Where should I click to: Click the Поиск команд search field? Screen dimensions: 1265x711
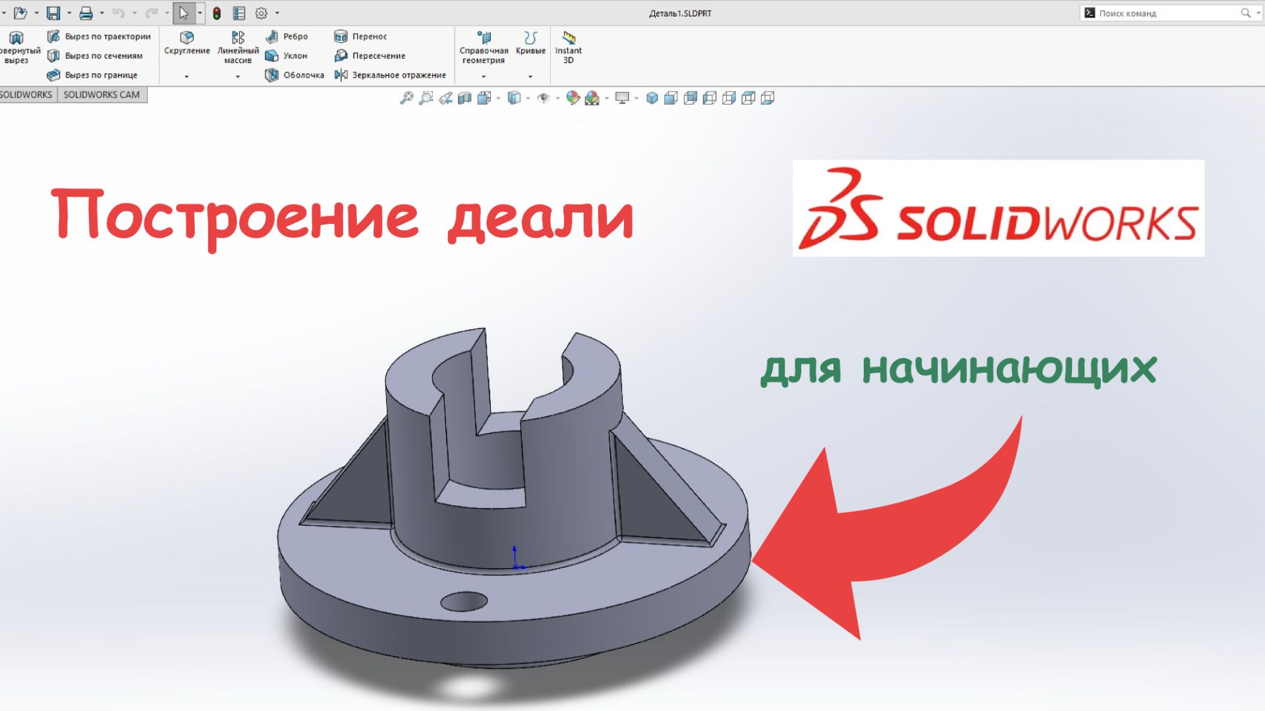[x=1169, y=13]
